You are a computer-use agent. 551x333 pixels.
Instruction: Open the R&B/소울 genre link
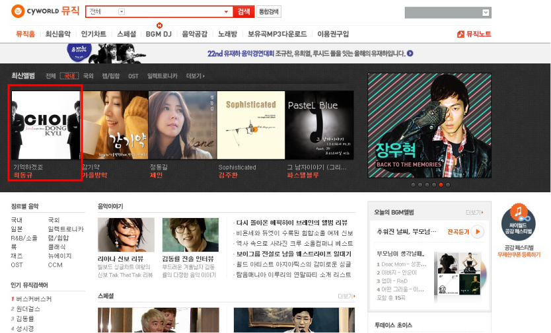click(x=24, y=238)
